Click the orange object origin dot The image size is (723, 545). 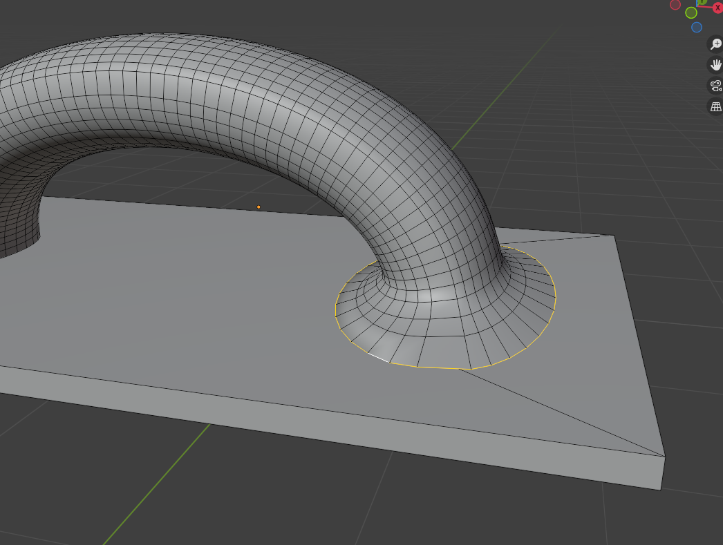[259, 207]
